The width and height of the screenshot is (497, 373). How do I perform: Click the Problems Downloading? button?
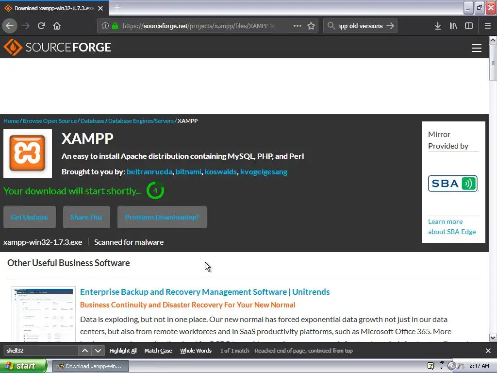(x=162, y=217)
